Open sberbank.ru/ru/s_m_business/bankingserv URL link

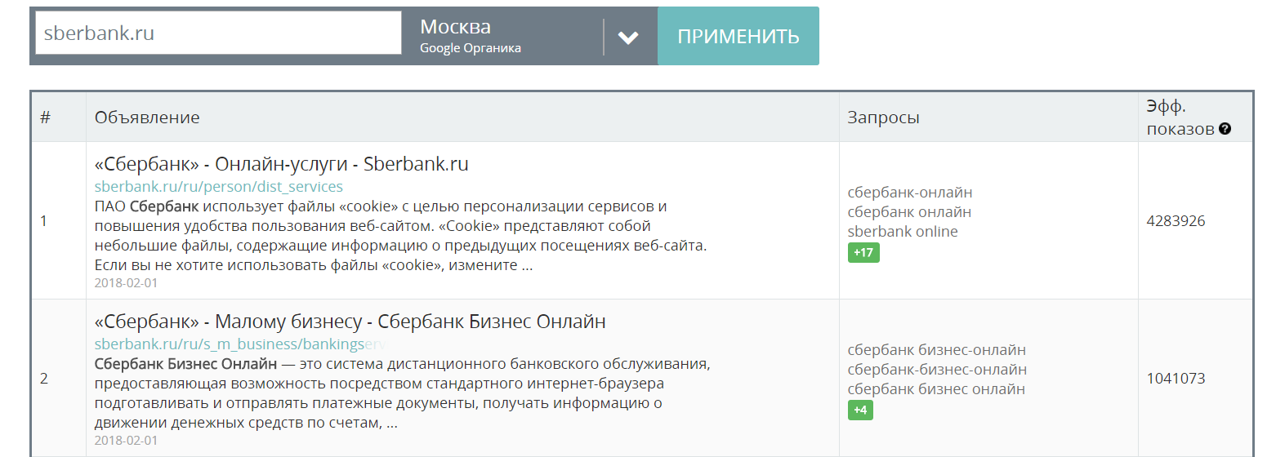point(240,344)
